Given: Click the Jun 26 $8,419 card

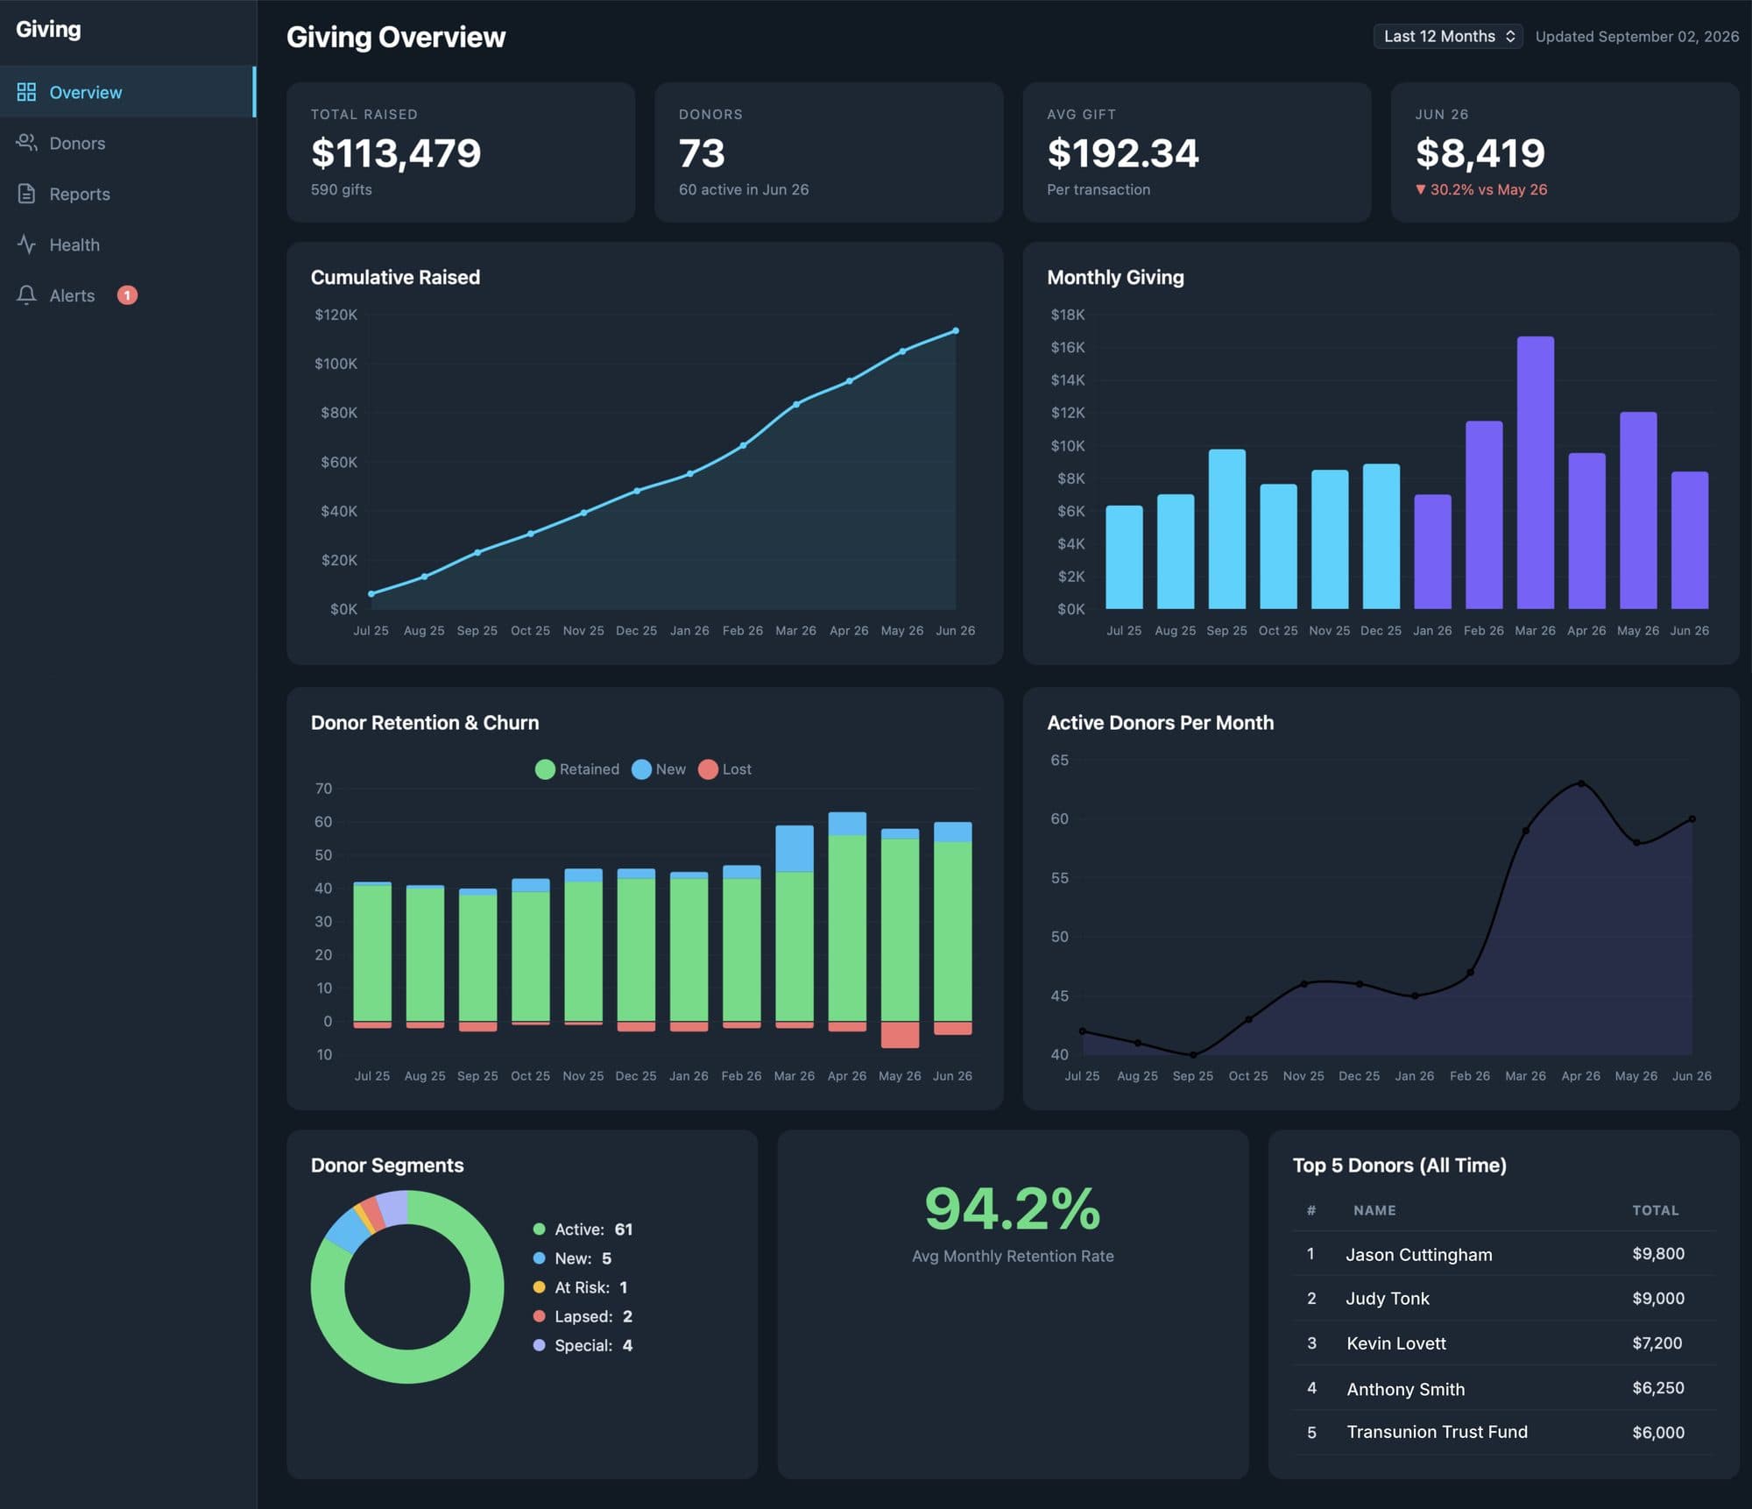Looking at the screenshot, I should coord(1565,152).
